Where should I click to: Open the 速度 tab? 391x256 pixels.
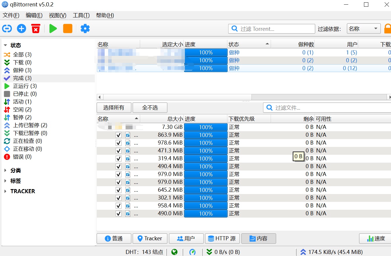click(376, 239)
